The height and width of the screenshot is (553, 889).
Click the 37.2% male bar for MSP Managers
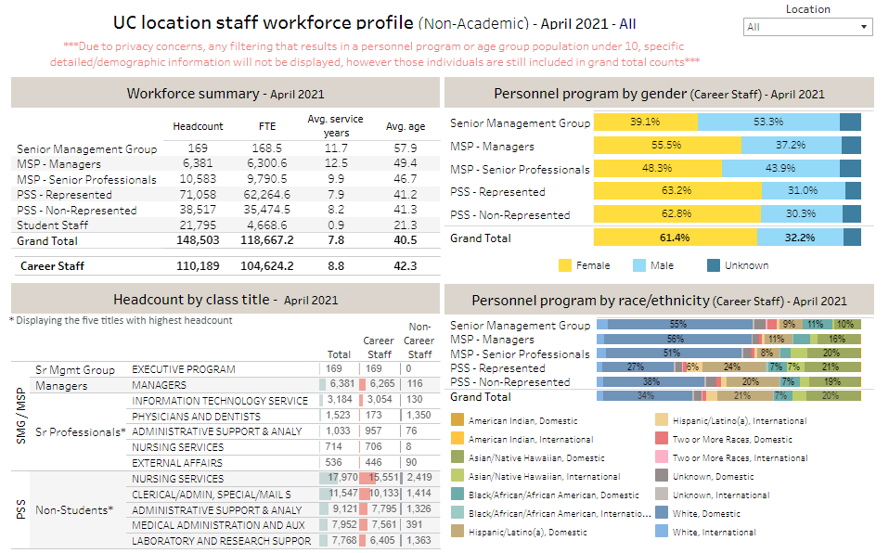(792, 145)
